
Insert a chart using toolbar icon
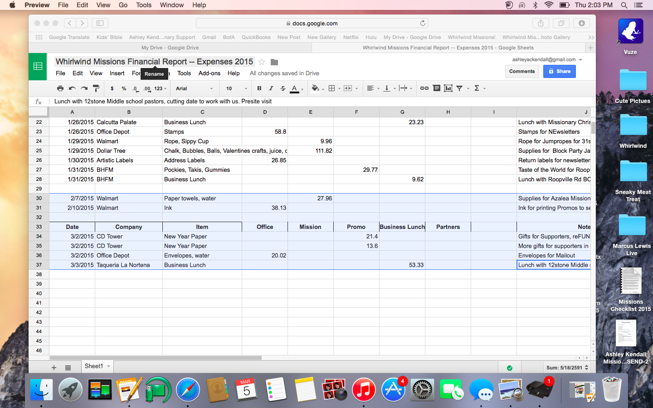point(448,88)
